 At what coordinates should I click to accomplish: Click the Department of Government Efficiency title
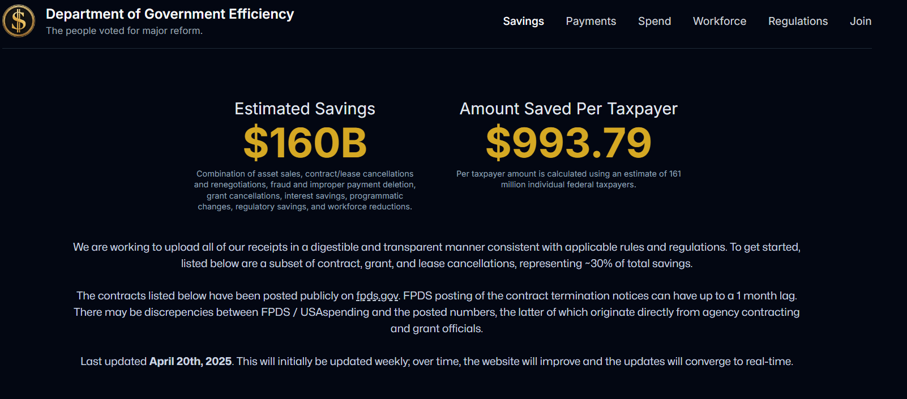170,14
